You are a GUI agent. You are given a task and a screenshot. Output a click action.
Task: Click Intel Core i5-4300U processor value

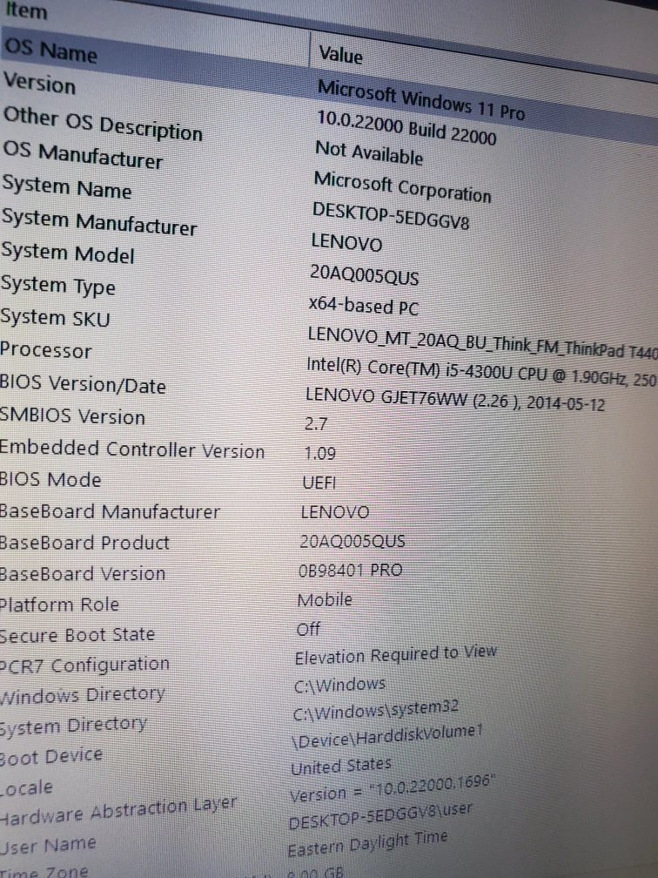tap(481, 372)
